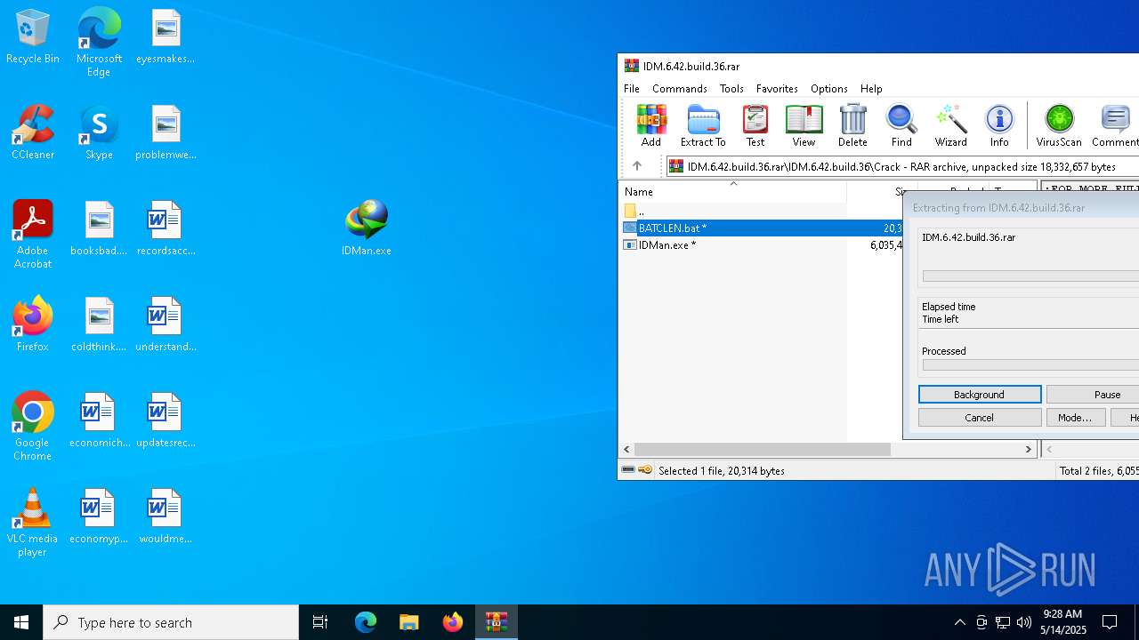
Task: Click the Background button in extraction dialog
Action: click(980, 395)
